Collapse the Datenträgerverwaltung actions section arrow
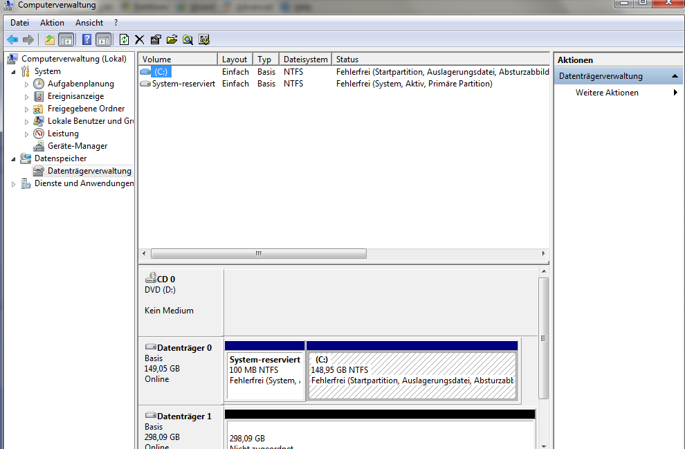The width and height of the screenshot is (685, 449). click(x=675, y=76)
